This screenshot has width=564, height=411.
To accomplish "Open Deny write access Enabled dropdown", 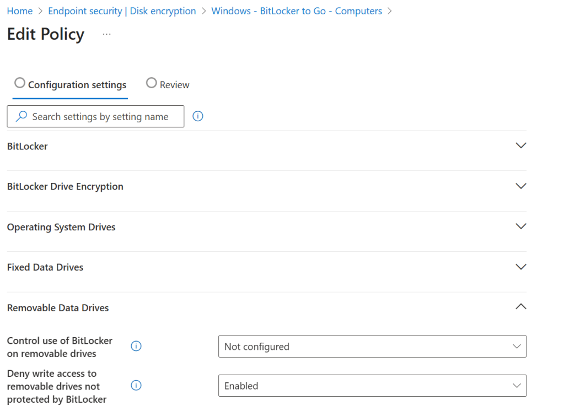I will [x=372, y=386].
